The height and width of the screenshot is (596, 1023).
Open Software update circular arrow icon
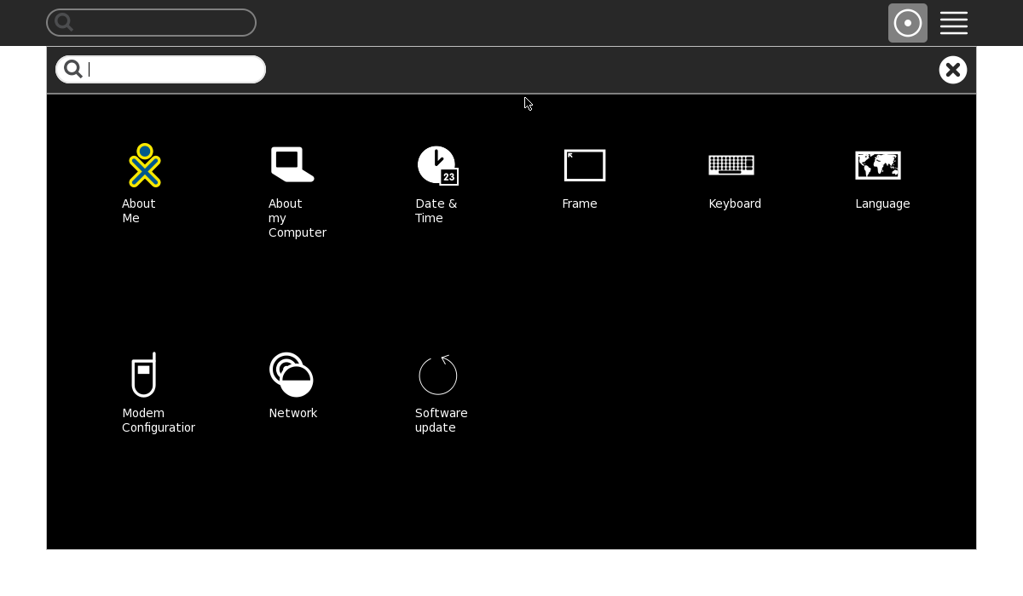438,375
